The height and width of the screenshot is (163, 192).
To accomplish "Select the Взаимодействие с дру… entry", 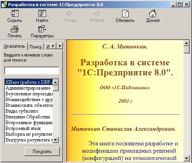I will point(29,100).
